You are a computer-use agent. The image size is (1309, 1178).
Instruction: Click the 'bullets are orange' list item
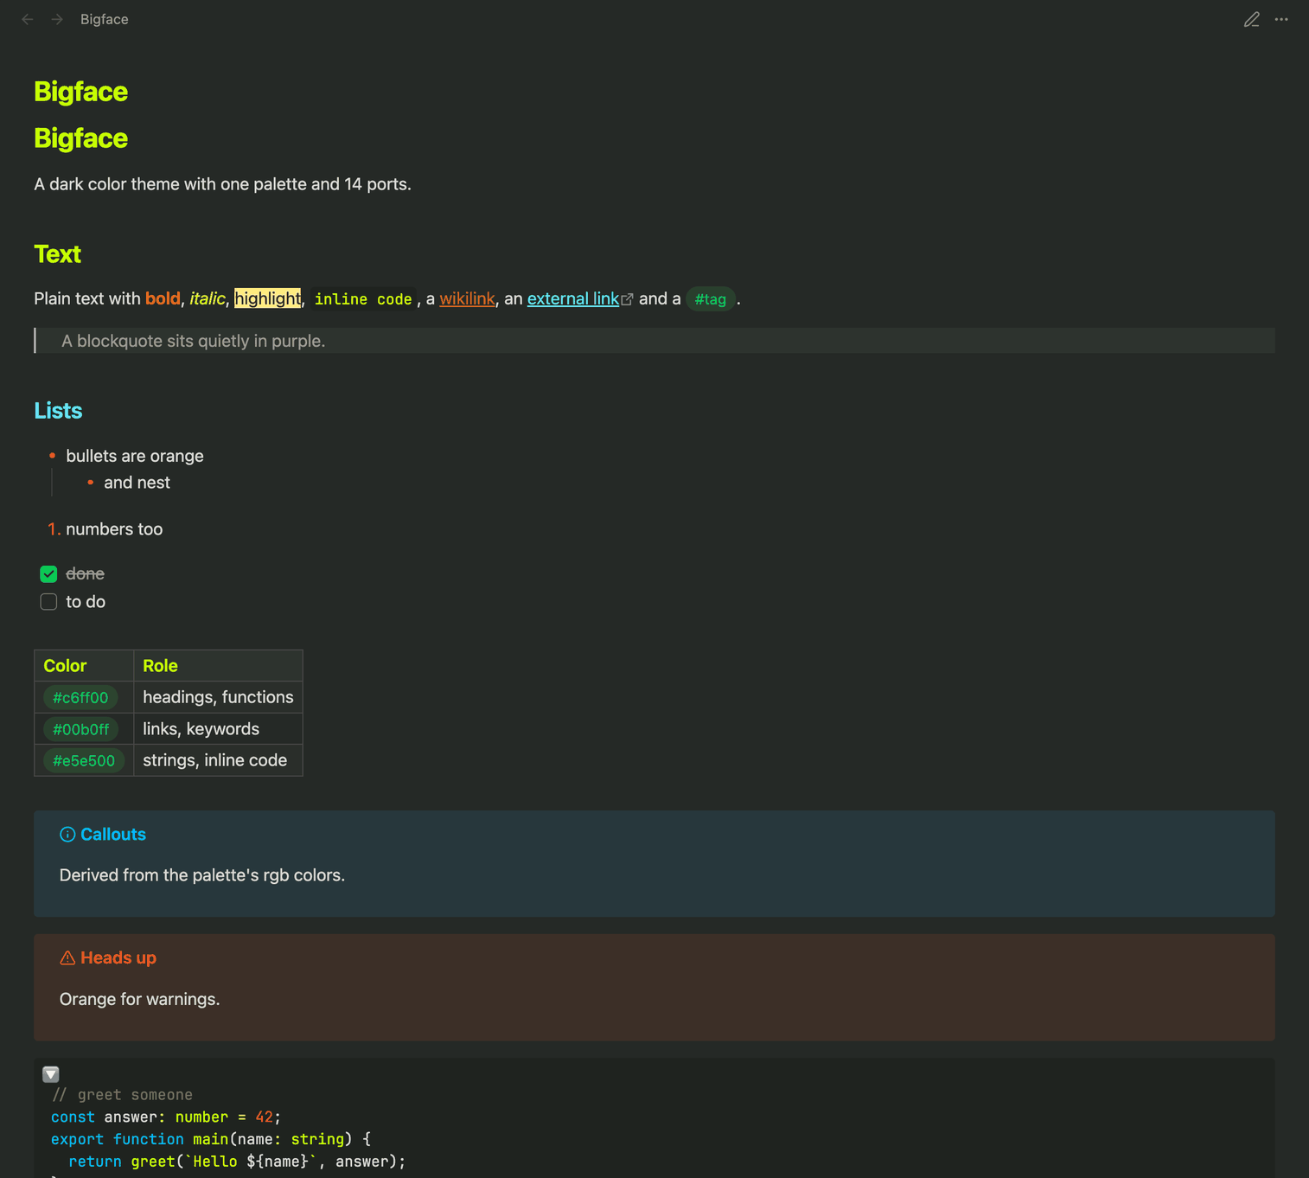(135, 456)
